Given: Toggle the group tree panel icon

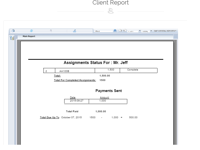Looking at the screenshot, I should (12, 38).
